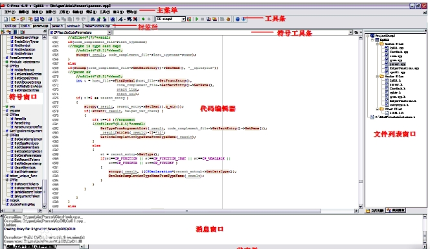Select parser.cpp in the file list

click(398, 64)
